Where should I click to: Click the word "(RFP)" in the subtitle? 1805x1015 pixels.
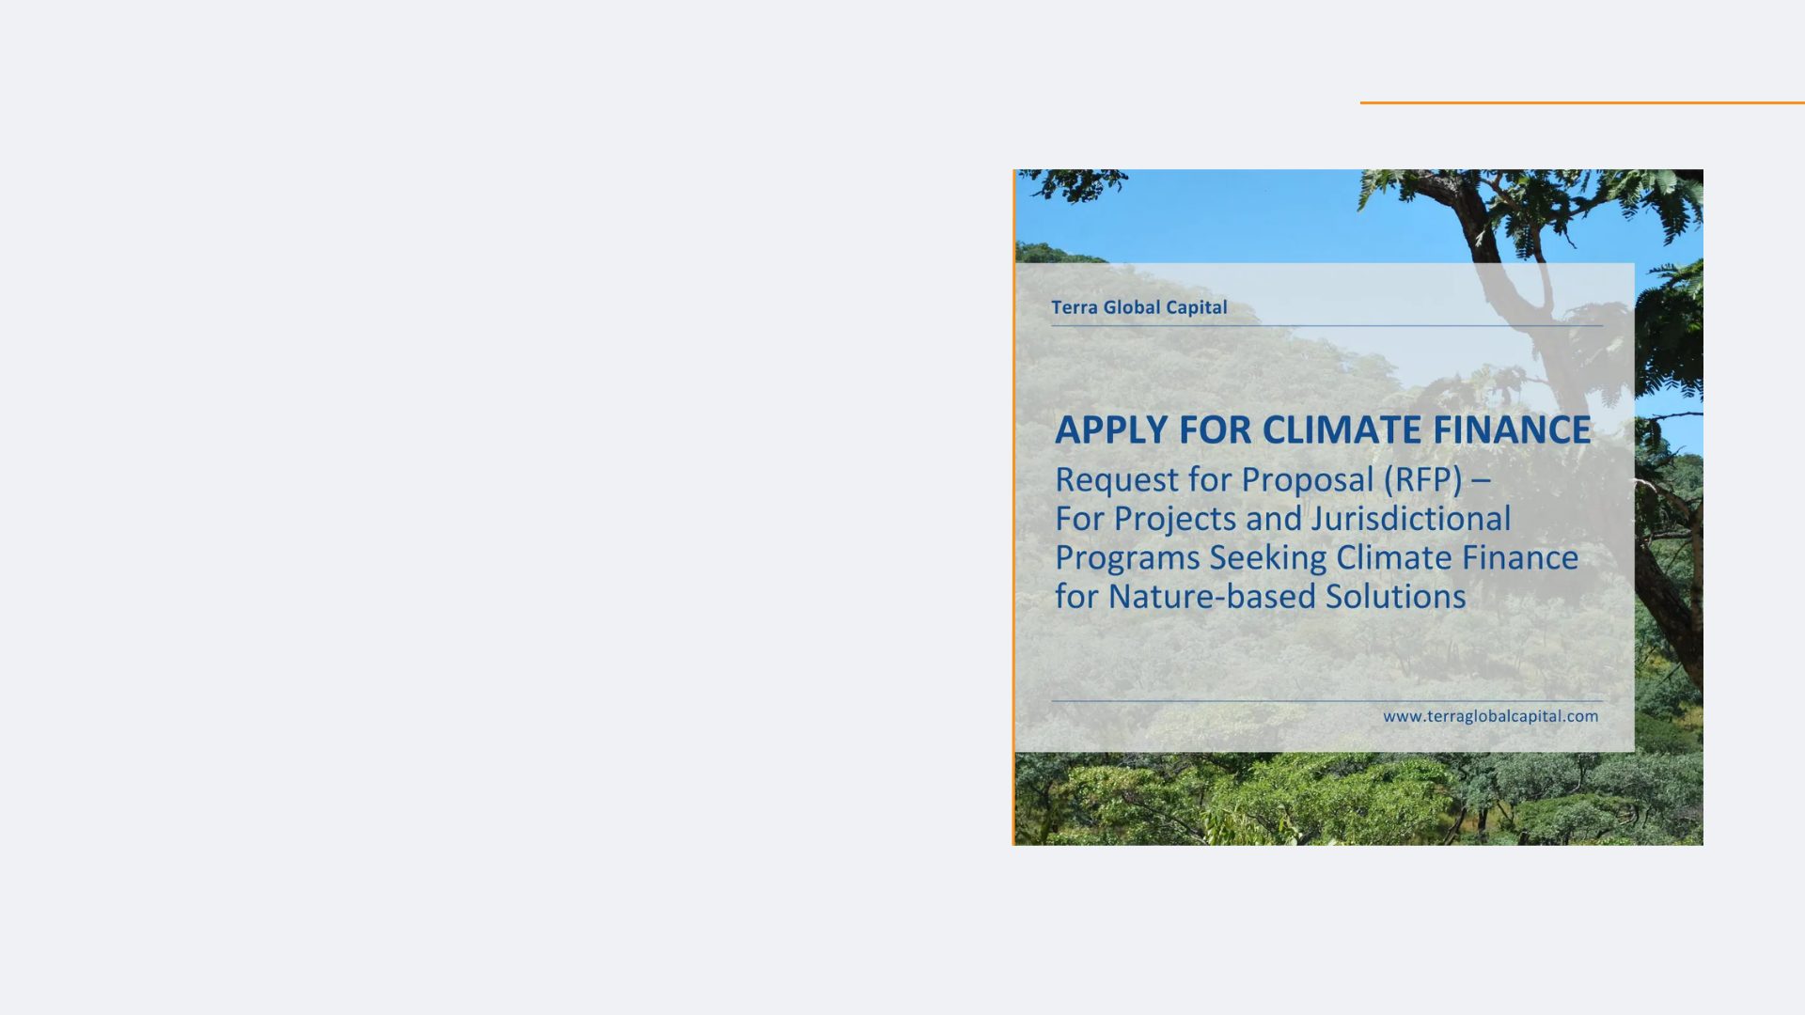(x=1422, y=479)
